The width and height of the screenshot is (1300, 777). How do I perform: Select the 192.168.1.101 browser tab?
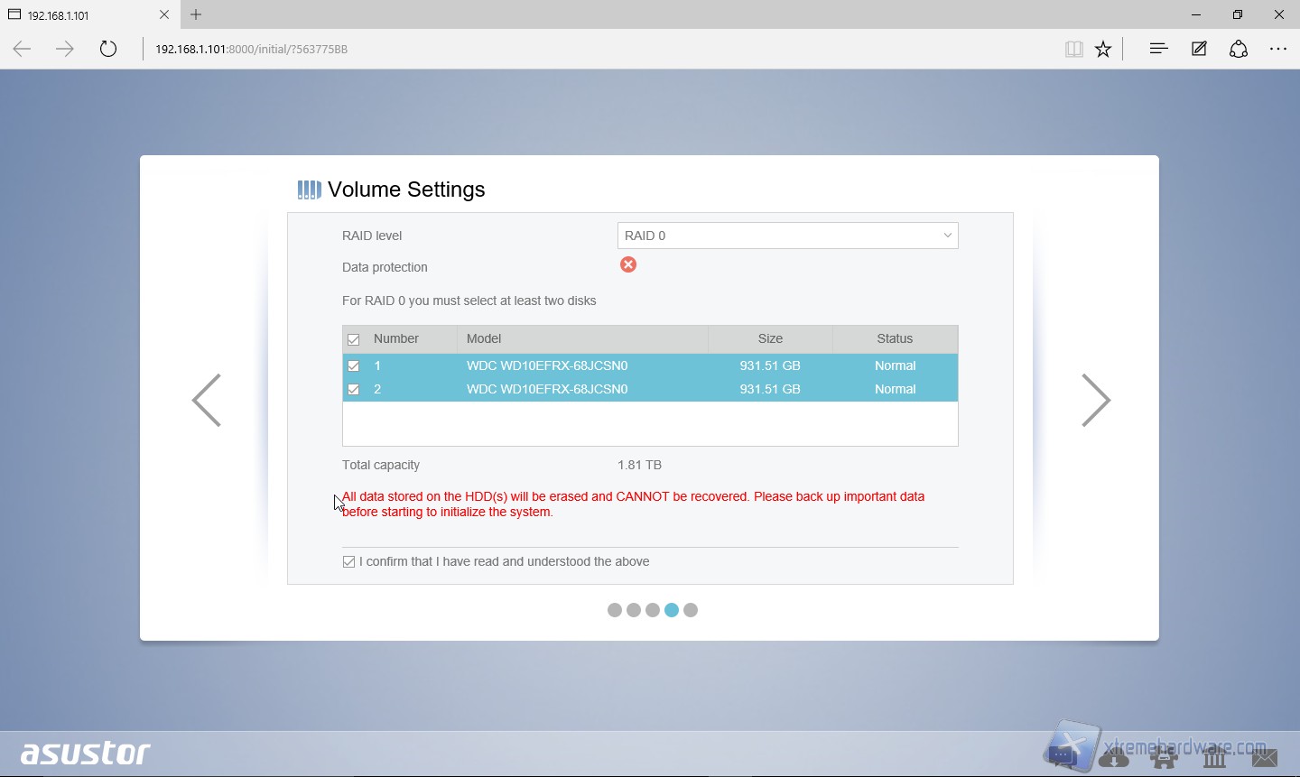coord(81,15)
